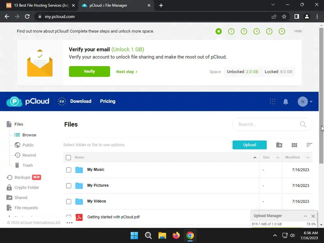Click the PDF icon for Getting started file
The height and width of the screenshot is (243, 324).
pyautogui.click(x=79, y=217)
